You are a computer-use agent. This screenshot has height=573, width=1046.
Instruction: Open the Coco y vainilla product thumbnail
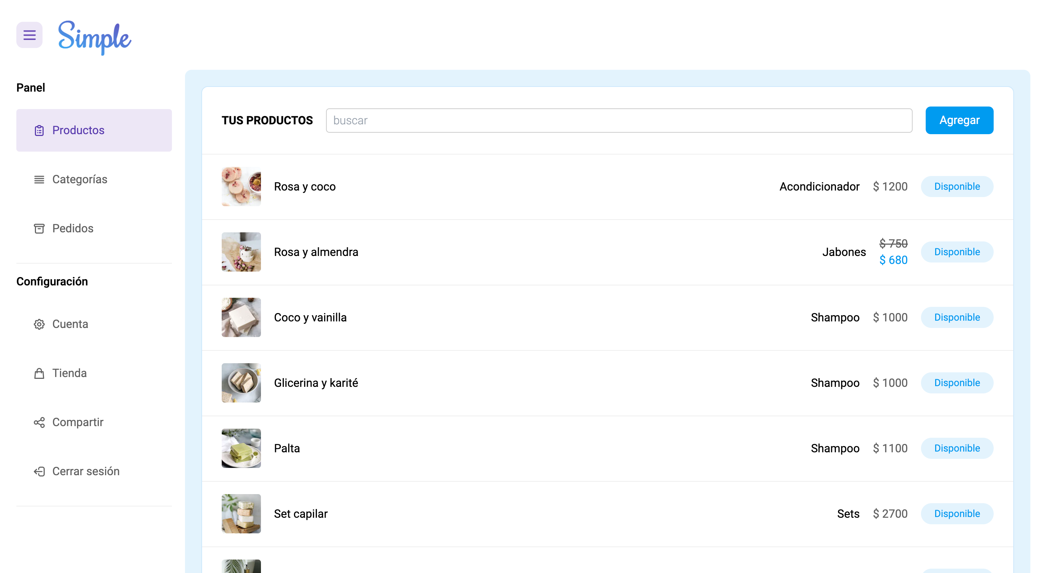pyautogui.click(x=241, y=317)
